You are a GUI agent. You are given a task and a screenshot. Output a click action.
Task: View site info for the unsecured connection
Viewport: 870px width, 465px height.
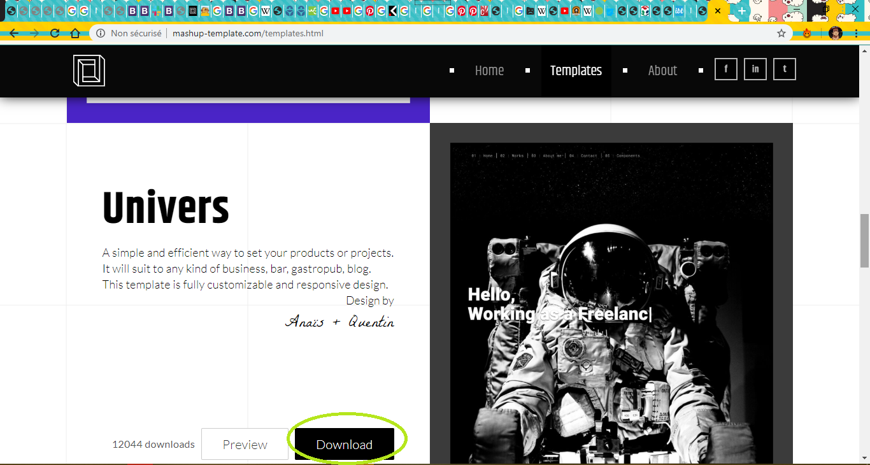click(x=101, y=33)
